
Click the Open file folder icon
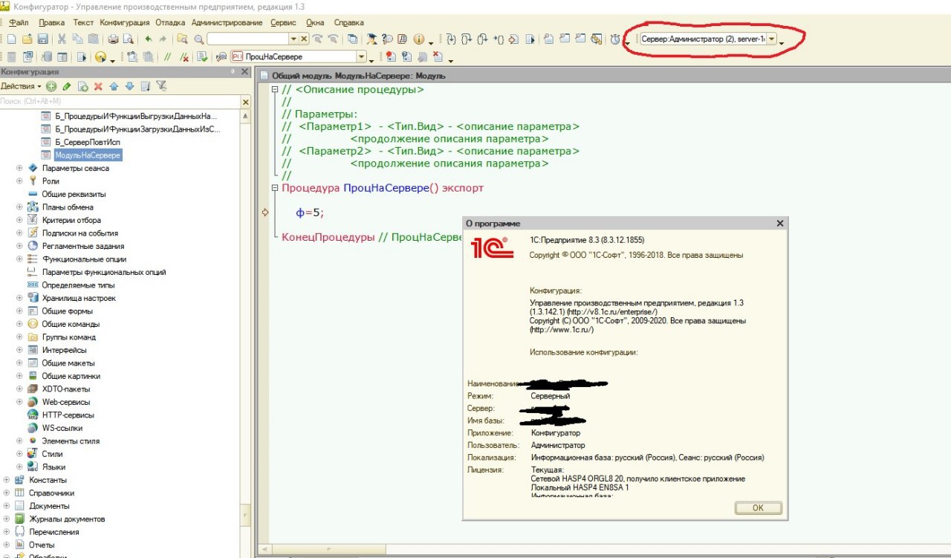(x=27, y=39)
